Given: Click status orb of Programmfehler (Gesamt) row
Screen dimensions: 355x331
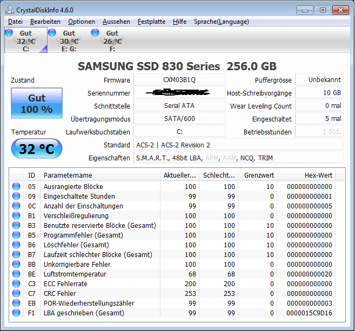Looking at the screenshot, I should [x=16, y=235].
